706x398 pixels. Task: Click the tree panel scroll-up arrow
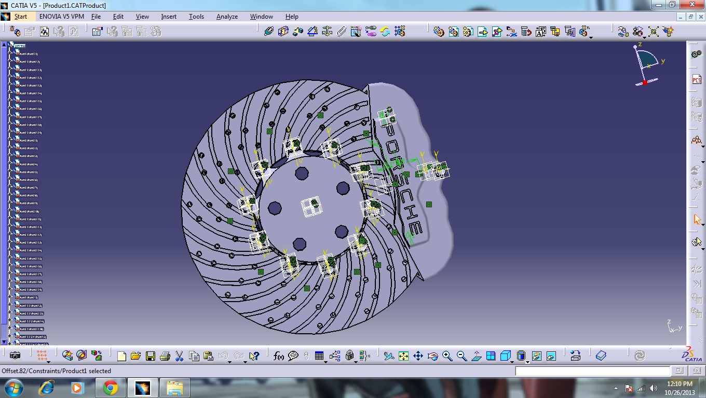coord(4,45)
